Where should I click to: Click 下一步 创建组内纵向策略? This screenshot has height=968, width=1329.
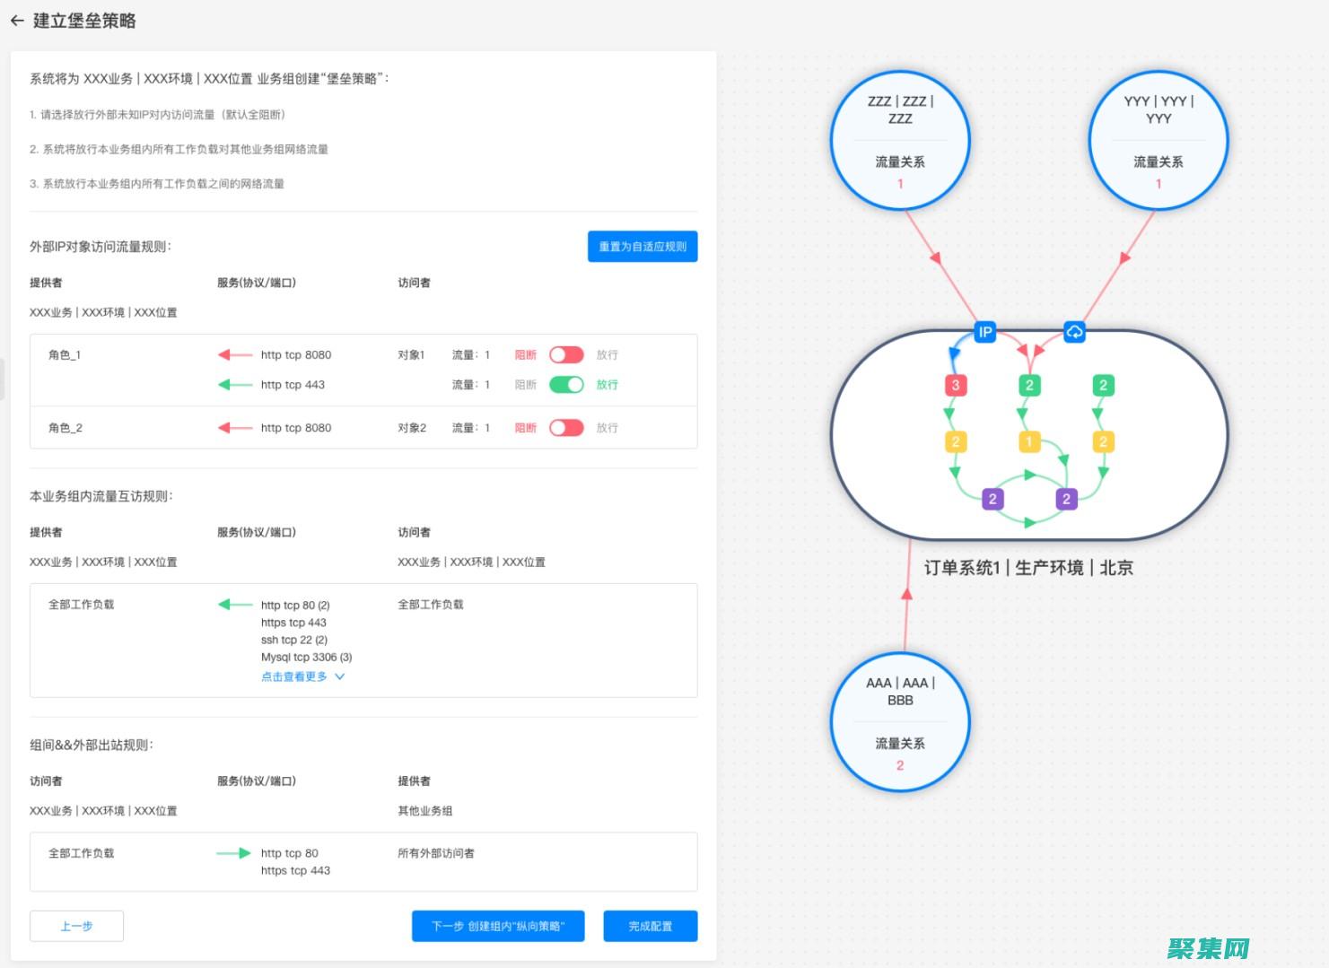coord(498,926)
